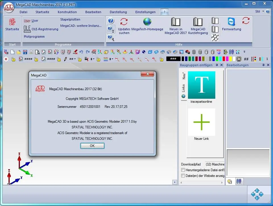This screenshot has width=273, height=206.
Task: Click the red snowflake snap icon
Action: (6, 59)
